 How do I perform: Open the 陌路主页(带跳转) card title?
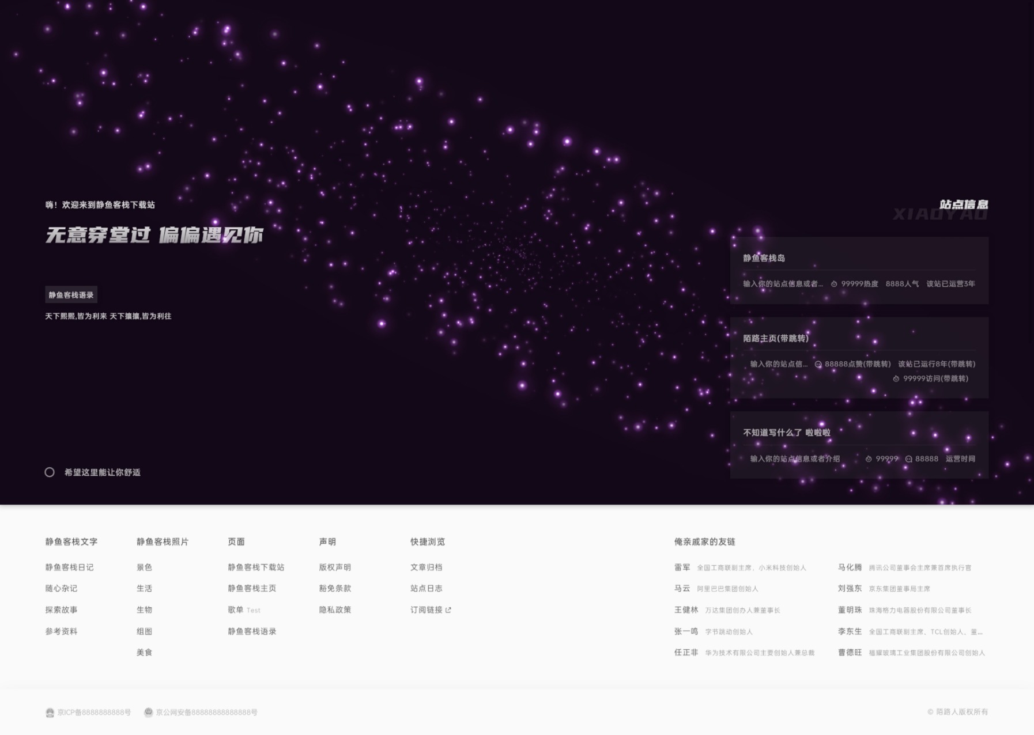(776, 338)
